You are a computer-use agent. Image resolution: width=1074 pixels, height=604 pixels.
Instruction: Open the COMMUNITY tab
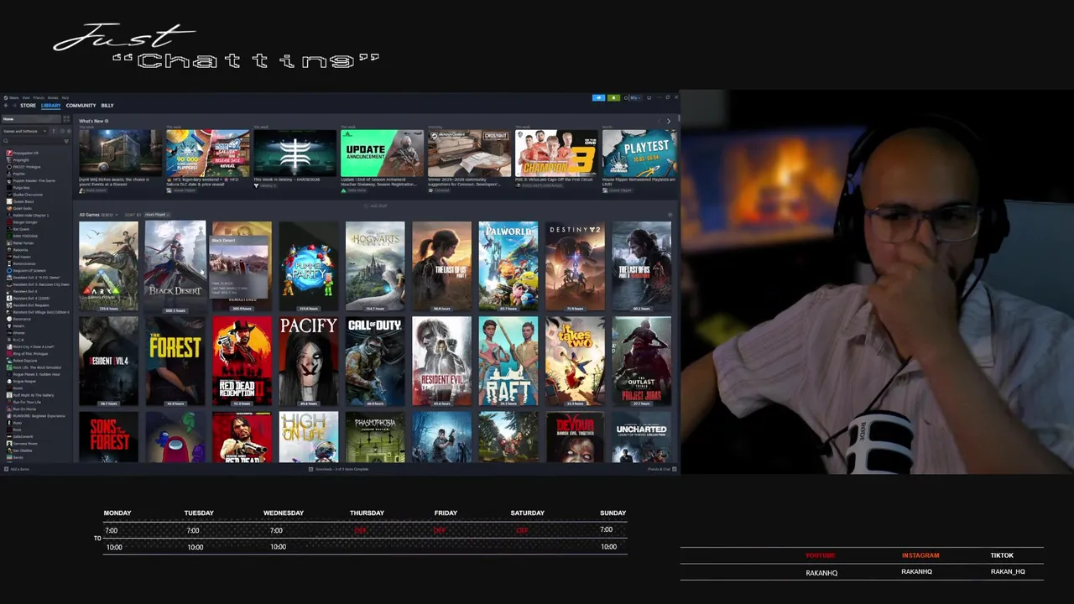click(81, 106)
